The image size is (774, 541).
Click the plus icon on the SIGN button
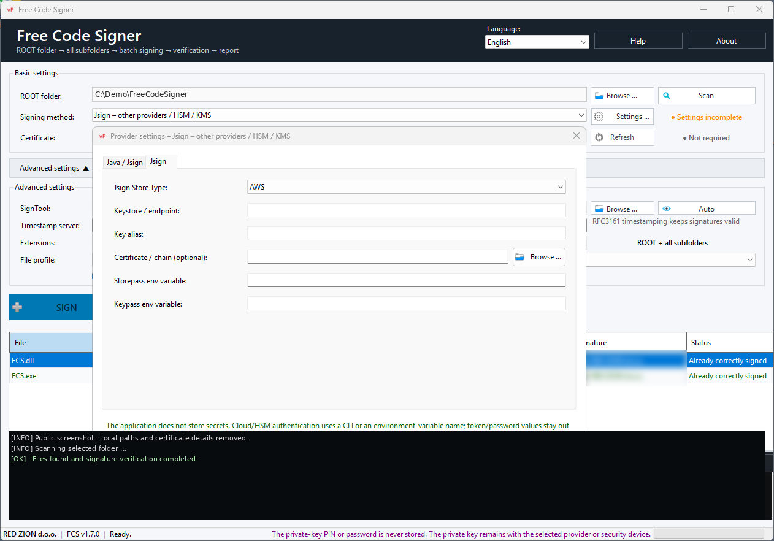18,307
